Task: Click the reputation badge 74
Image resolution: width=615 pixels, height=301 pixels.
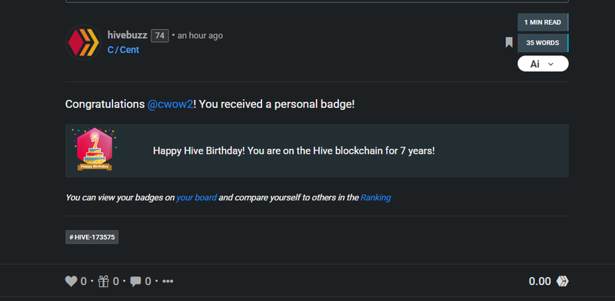Action: point(160,35)
